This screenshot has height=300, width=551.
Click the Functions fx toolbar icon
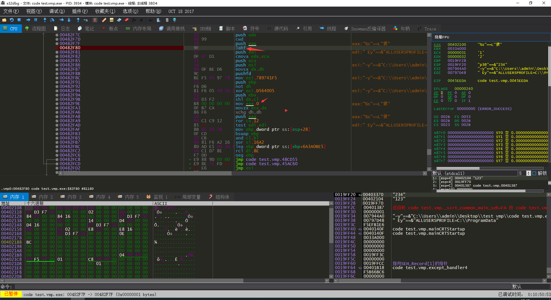click(134, 20)
